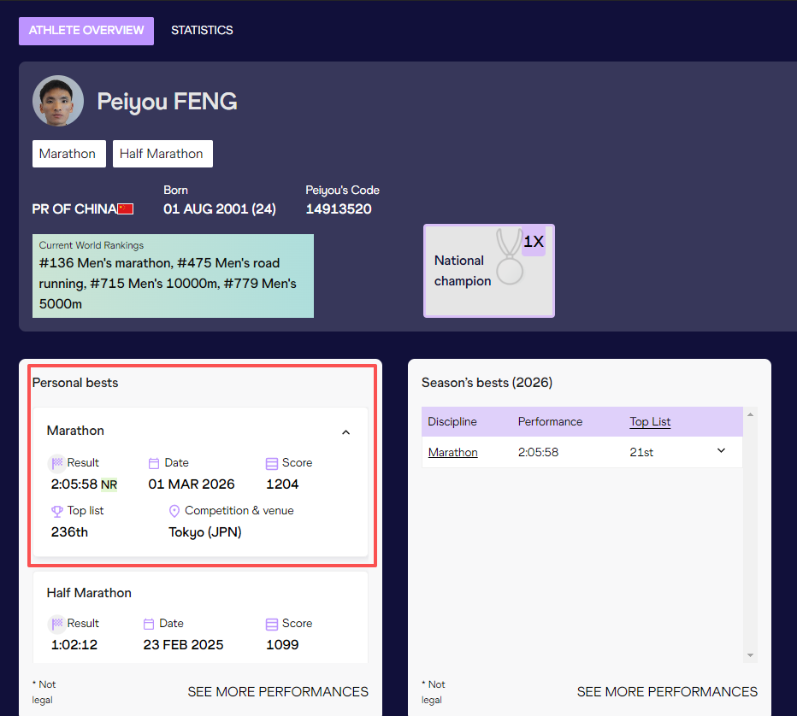Click the Score icon in Marathon card
This screenshot has width=797, height=716.
pos(272,463)
